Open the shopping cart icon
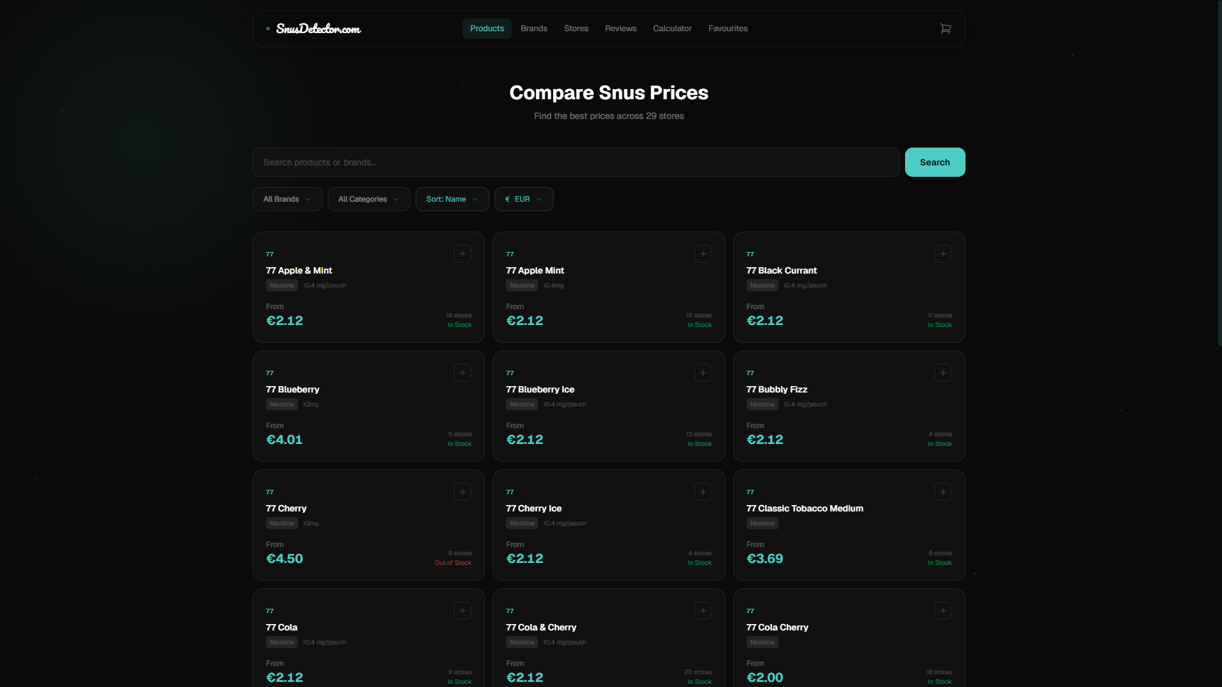Image resolution: width=1222 pixels, height=687 pixels. click(945, 29)
